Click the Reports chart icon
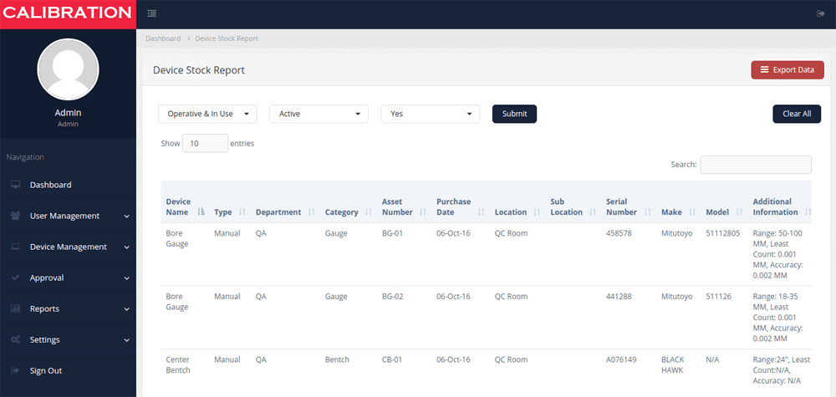 15,308
